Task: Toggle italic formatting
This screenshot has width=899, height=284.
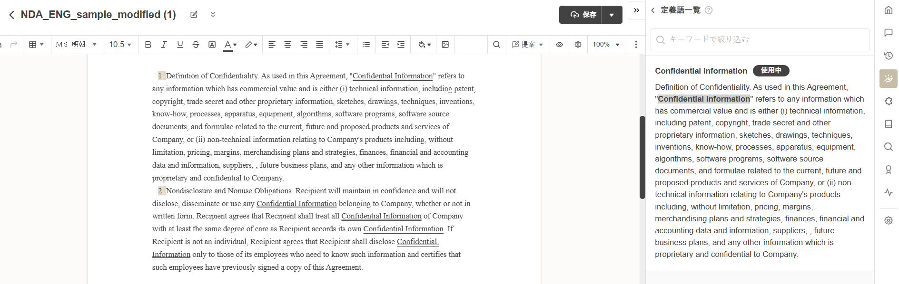Action: 164,45
